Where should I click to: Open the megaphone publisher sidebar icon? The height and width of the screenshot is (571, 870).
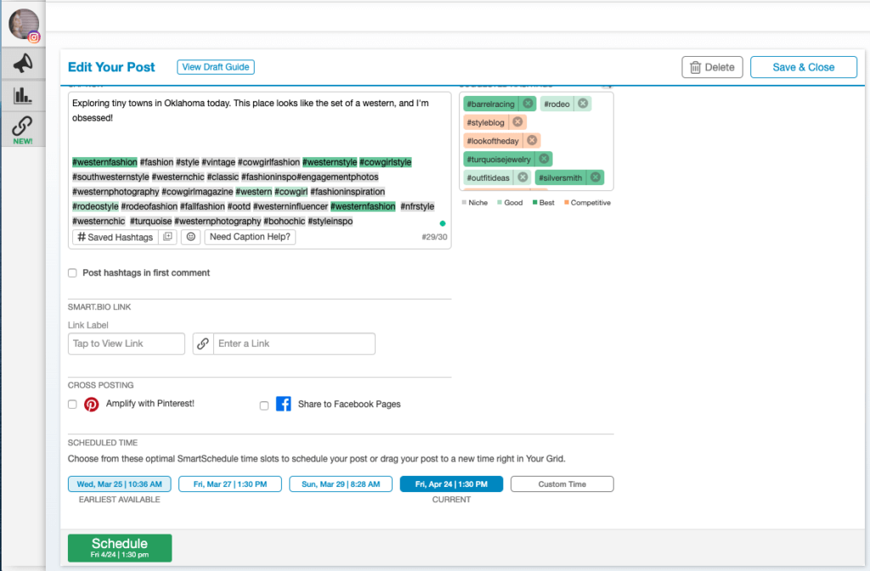(x=22, y=62)
